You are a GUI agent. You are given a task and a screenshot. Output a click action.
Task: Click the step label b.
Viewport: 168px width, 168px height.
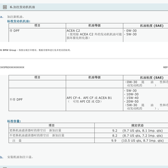tap(2, 157)
